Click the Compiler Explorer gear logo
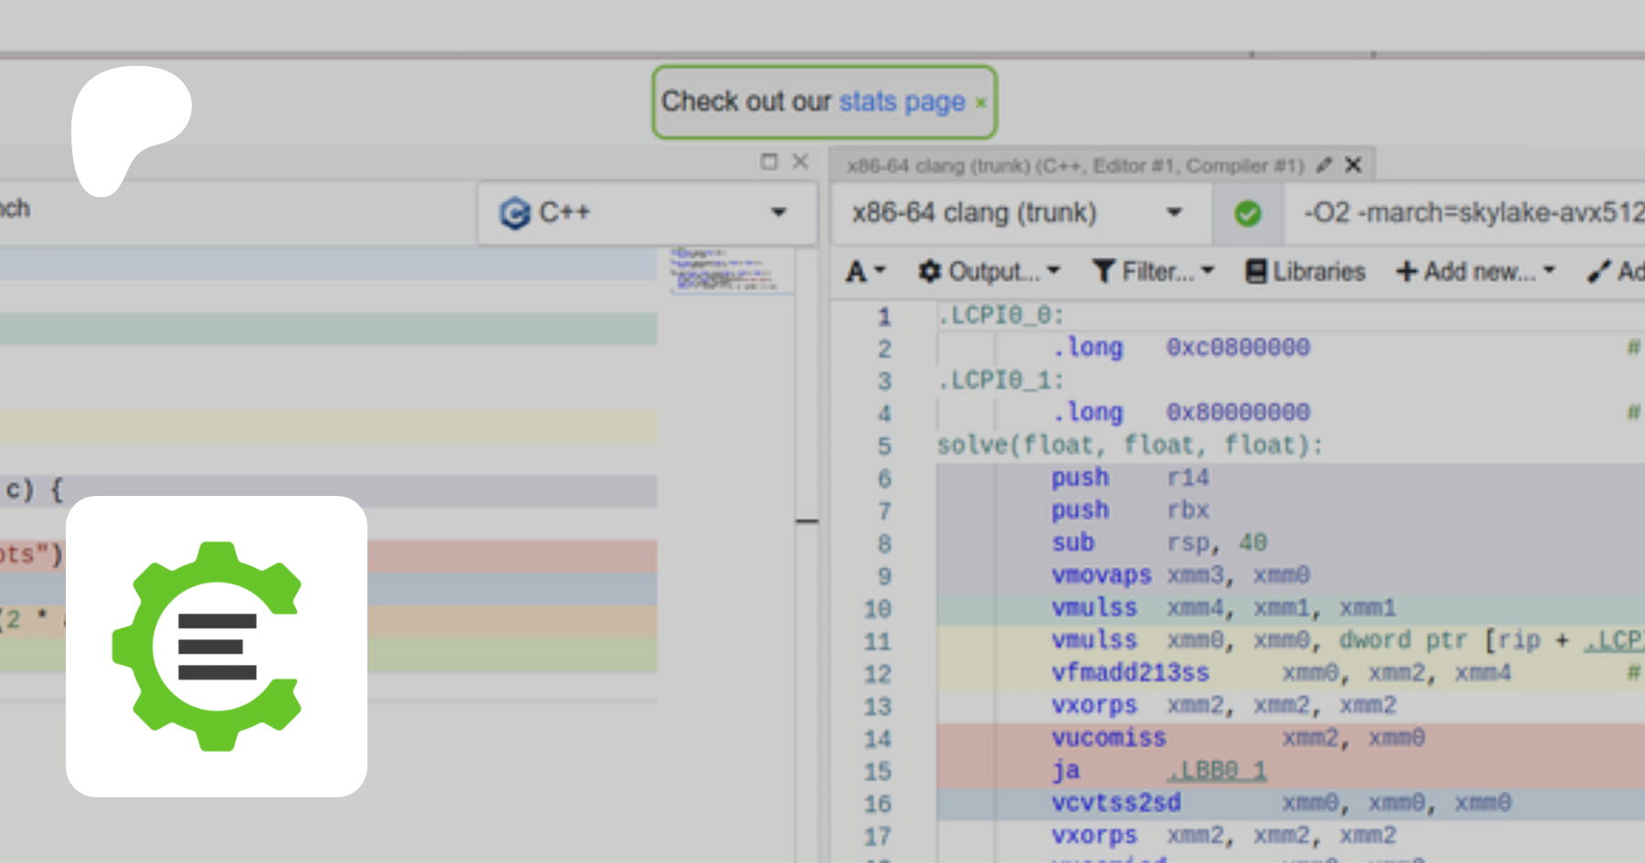Screen dimensions: 1645x863 [x=216, y=646]
